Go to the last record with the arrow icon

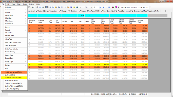(x=109, y=7)
